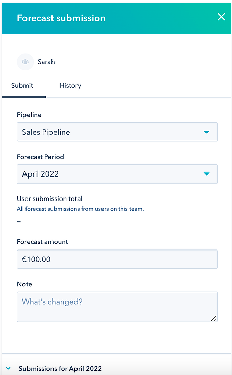Focus the What's changed note box
Viewport: 232px width, 375px height.
coord(117,307)
